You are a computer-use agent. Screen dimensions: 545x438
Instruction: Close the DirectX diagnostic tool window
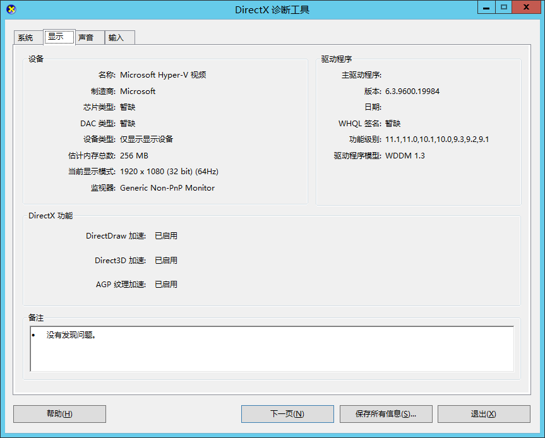(x=526, y=8)
